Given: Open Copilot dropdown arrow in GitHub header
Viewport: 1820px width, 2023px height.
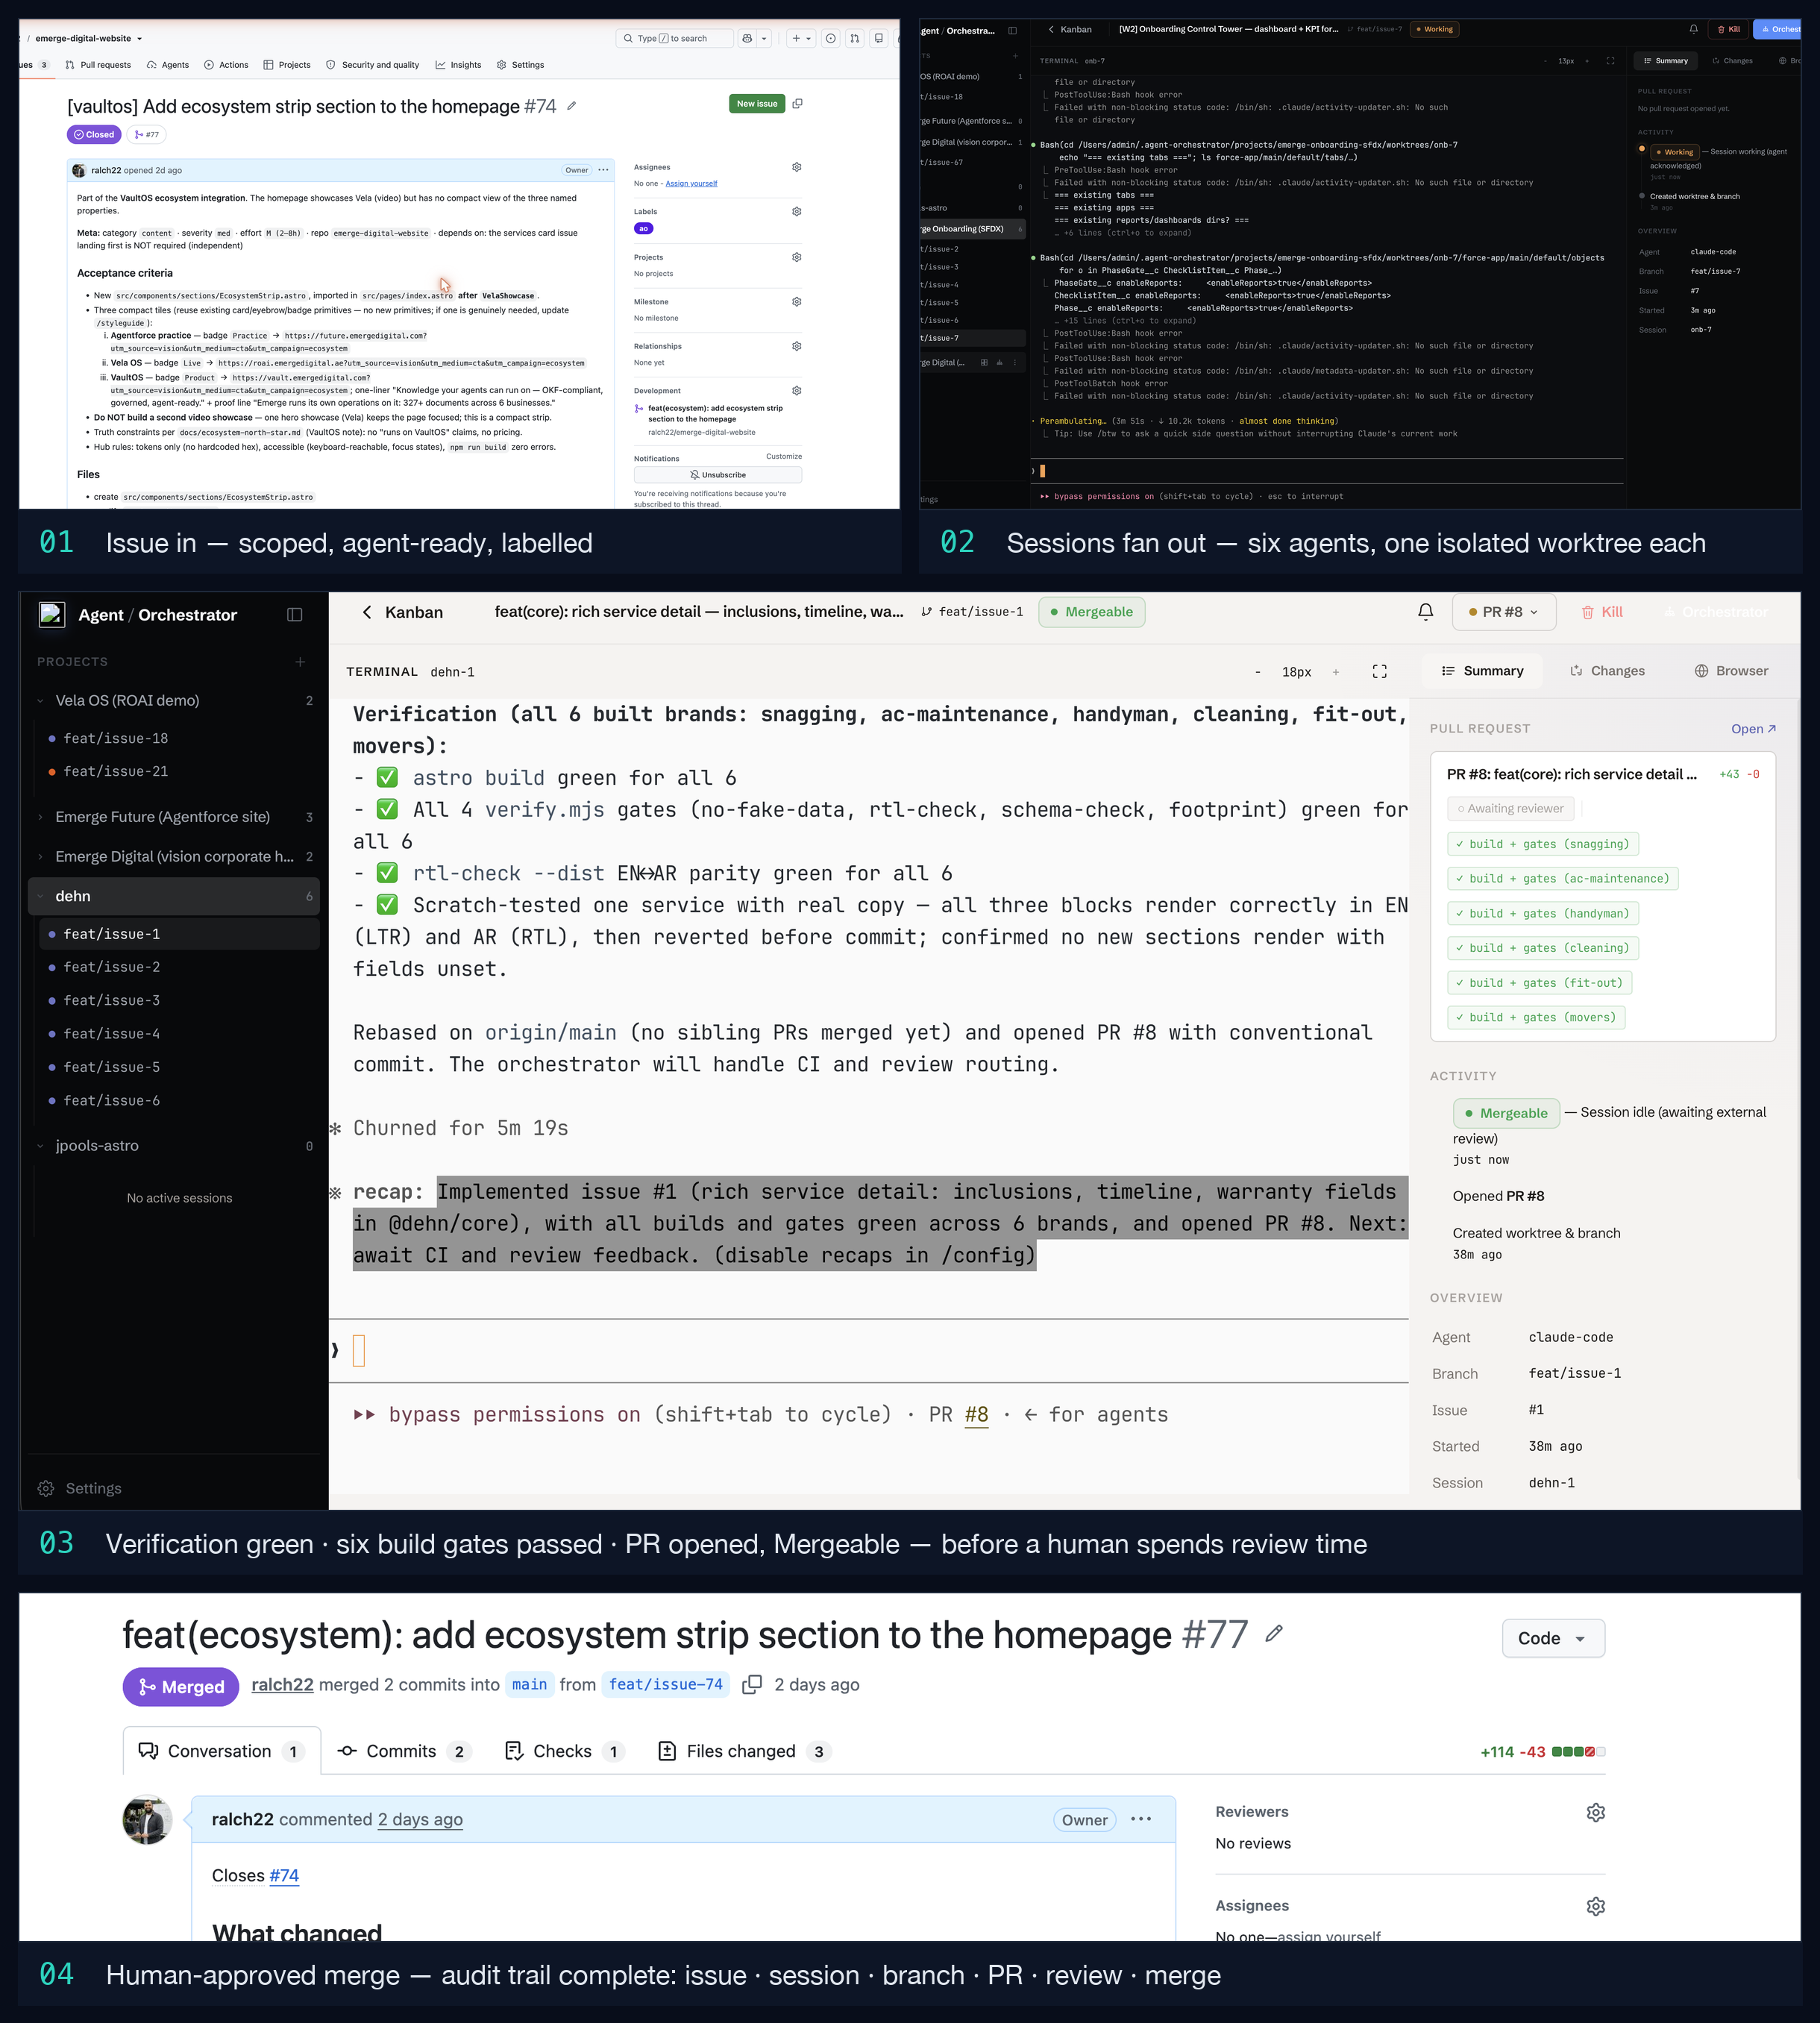Looking at the screenshot, I should (764, 38).
